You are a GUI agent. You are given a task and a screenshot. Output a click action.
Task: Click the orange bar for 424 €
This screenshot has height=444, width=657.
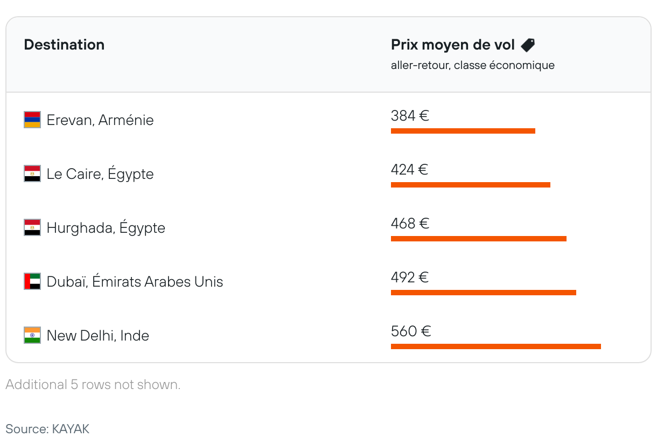[471, 185]
